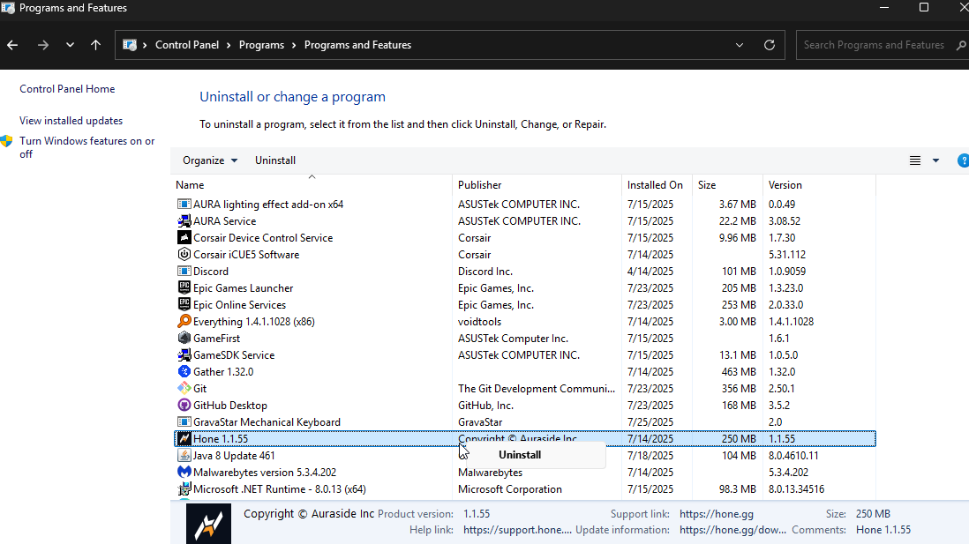
Task: Click the AURA lighting effect add-on x64 icon
Action: (x=184, y=205)
